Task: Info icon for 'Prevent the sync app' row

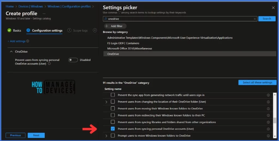Action: coord(268,95)
